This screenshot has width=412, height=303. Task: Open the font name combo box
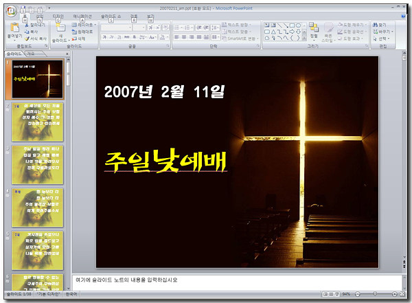[x=117, y=27]
